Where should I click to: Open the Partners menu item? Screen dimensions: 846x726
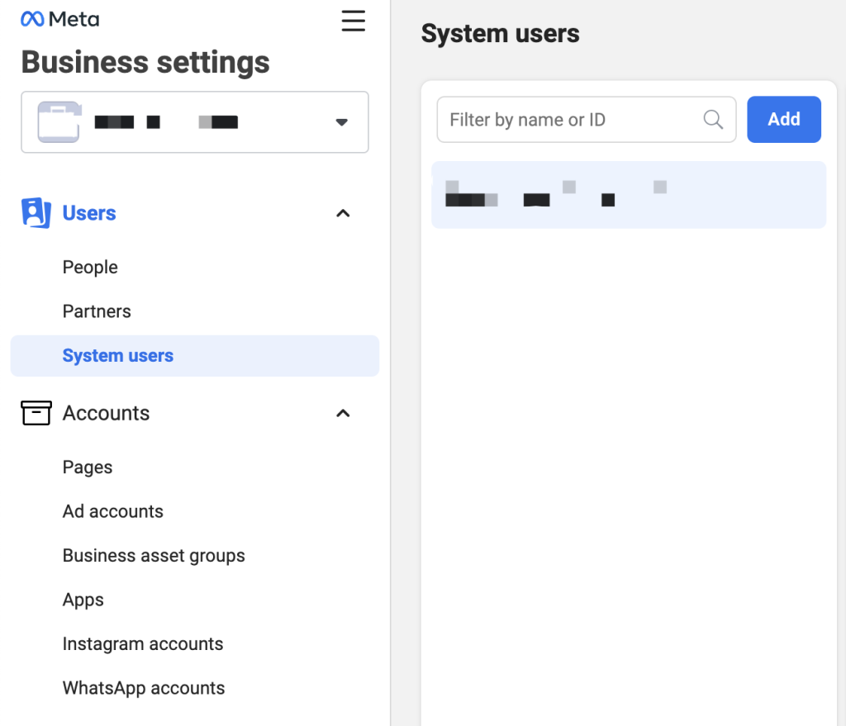click(97, 311)
